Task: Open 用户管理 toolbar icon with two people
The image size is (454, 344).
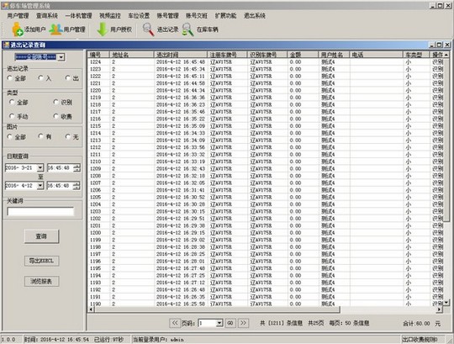Action: pos(55,29)
